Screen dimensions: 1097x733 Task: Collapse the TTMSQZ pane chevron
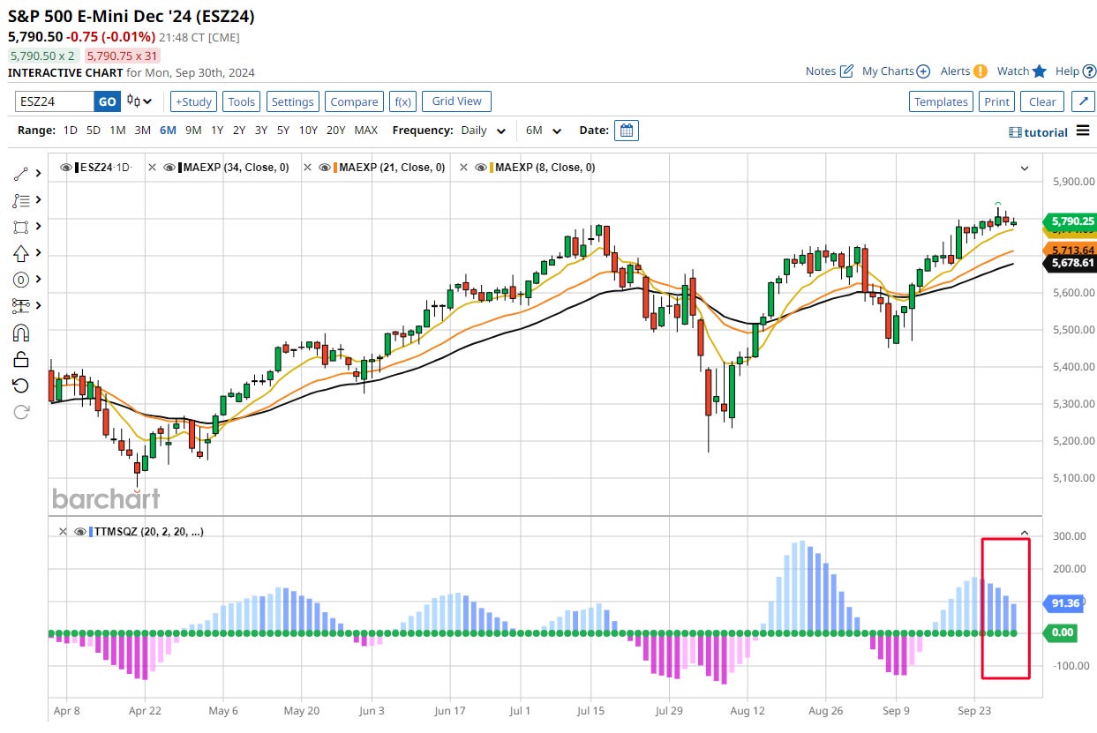pos(1025,533)
